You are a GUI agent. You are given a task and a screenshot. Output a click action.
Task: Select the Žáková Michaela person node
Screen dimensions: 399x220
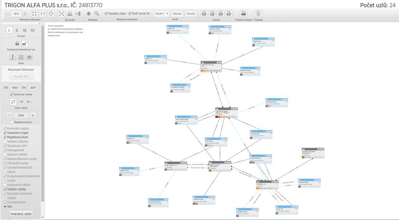(x=250, y=71)
